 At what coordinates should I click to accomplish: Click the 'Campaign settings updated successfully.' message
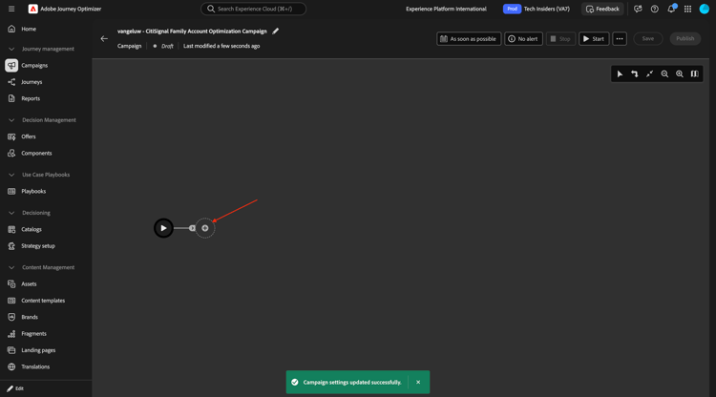coord(352,383)
